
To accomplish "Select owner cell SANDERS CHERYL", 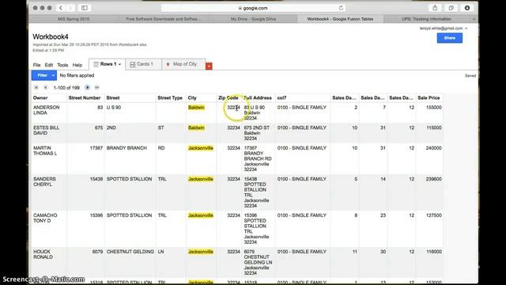I will (44, 181).
